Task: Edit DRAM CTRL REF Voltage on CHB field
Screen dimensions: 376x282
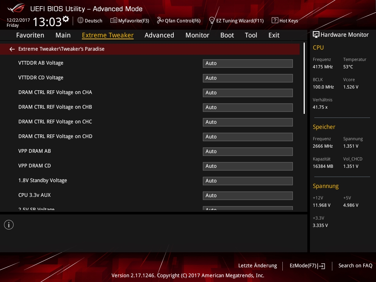Action: point(248,108)
